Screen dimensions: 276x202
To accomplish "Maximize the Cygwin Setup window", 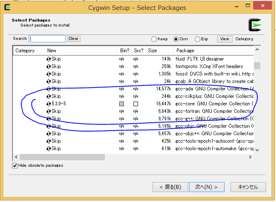I will [248, 6].
